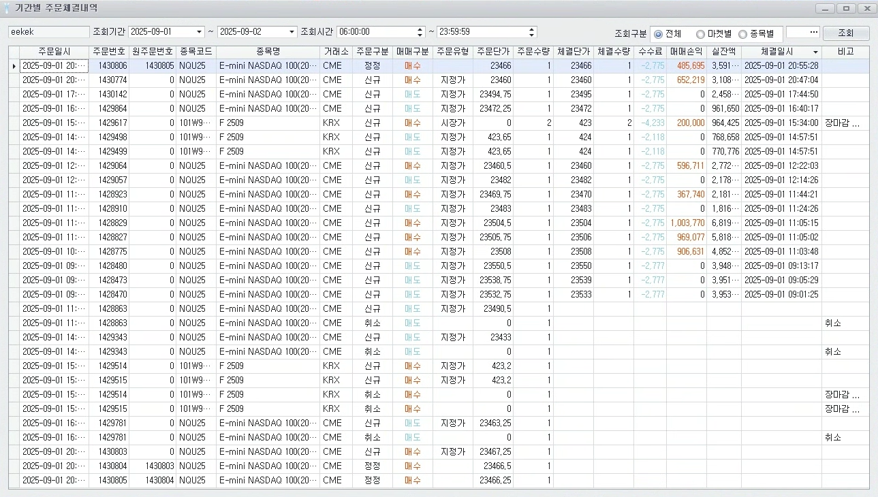
Task: Click the 시장가 order type cell
Action: (453, 123)
